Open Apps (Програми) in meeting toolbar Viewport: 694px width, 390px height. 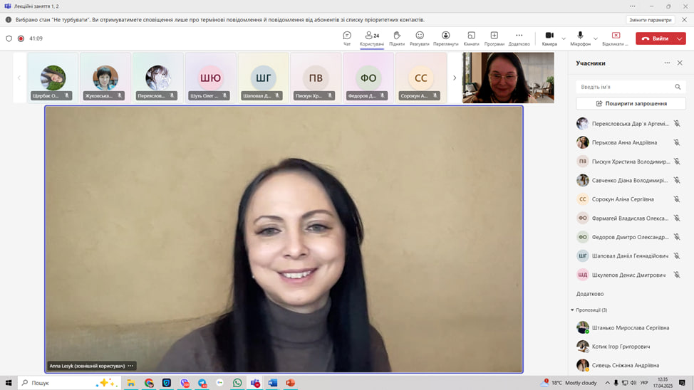coord(494,38)
